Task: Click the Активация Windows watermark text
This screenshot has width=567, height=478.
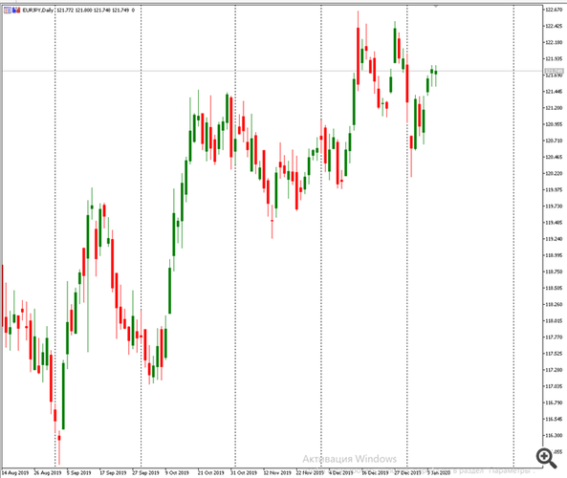Action: pyautogui.click(x=350, y=459)
